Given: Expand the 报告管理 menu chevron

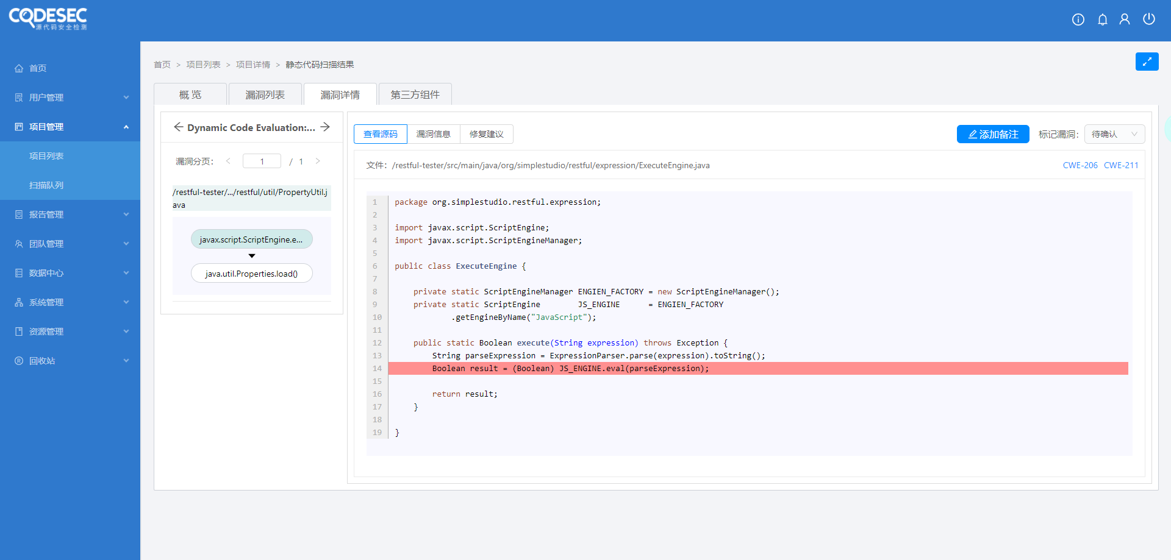Looking at the screenshot, I should [x=126, y=214].
